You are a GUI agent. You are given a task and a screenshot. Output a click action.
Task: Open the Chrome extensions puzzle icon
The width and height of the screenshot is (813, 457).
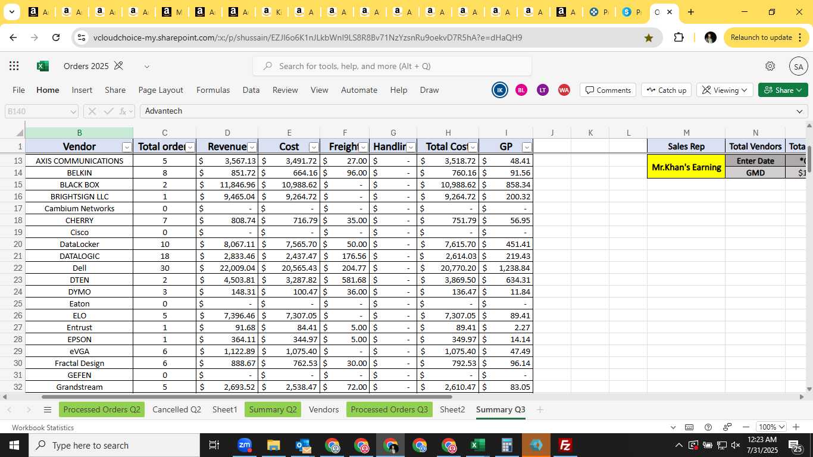(x=678, y=37)
